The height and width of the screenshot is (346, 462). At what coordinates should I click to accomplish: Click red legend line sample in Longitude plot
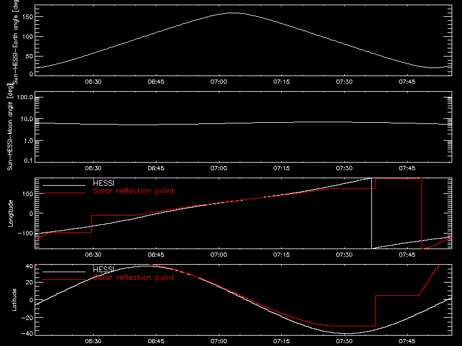(64, 193)
